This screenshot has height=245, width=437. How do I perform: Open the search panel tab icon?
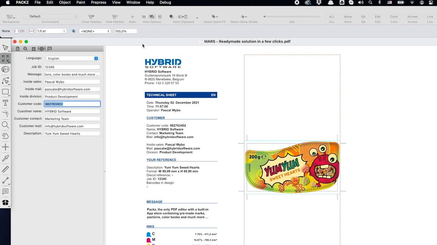point(25,49)
